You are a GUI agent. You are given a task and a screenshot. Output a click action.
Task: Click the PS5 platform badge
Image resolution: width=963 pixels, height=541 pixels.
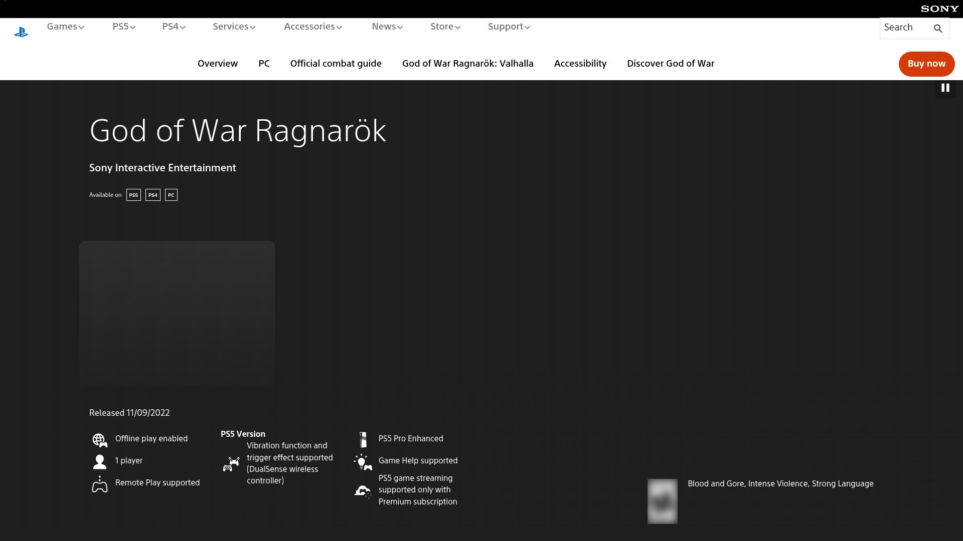click(x=133, y=195)
